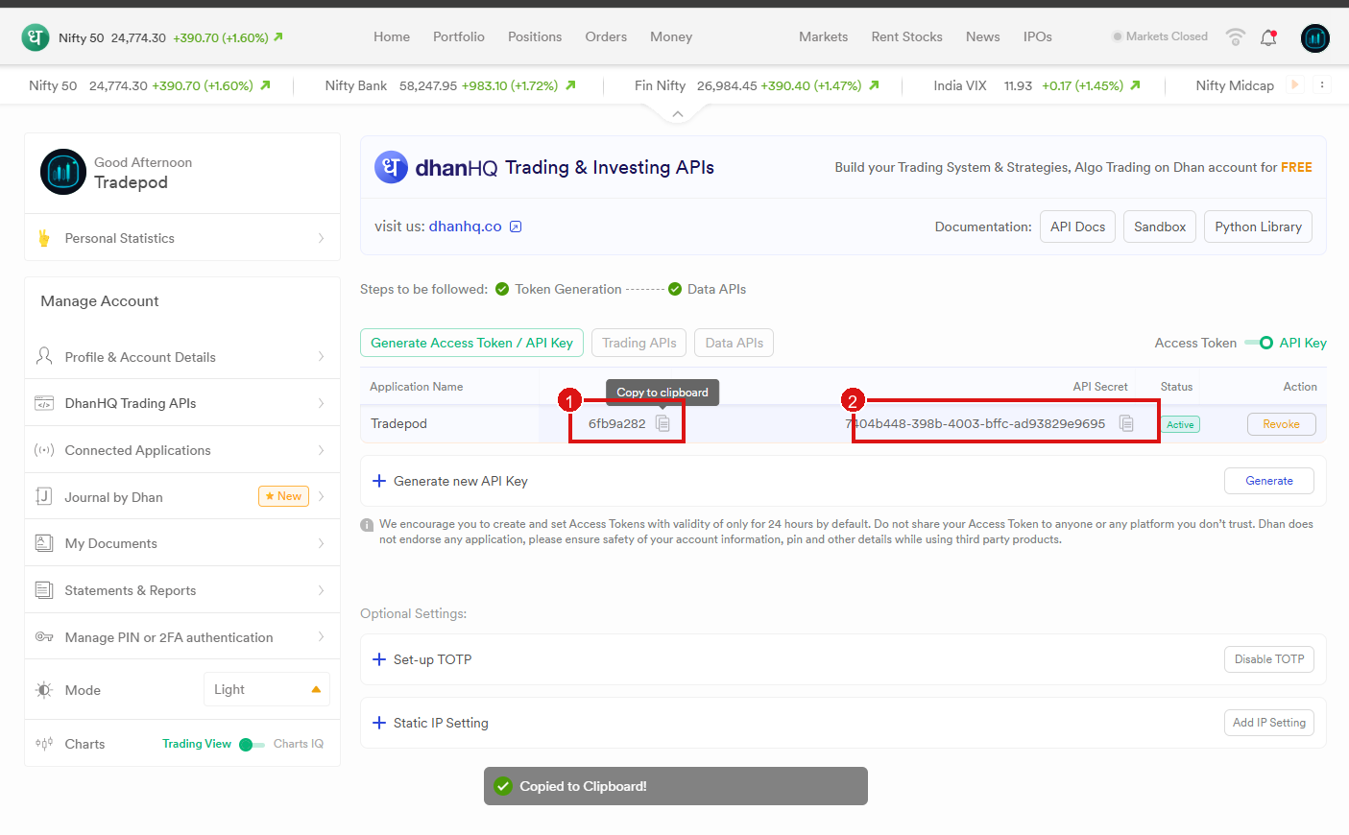Click the Dhan logo in top bar

[36, 37]
